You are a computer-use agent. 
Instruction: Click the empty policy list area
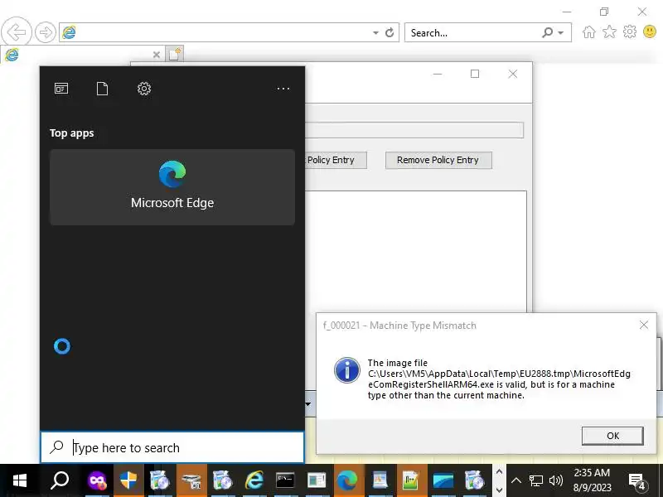click(x=416, y=252)
